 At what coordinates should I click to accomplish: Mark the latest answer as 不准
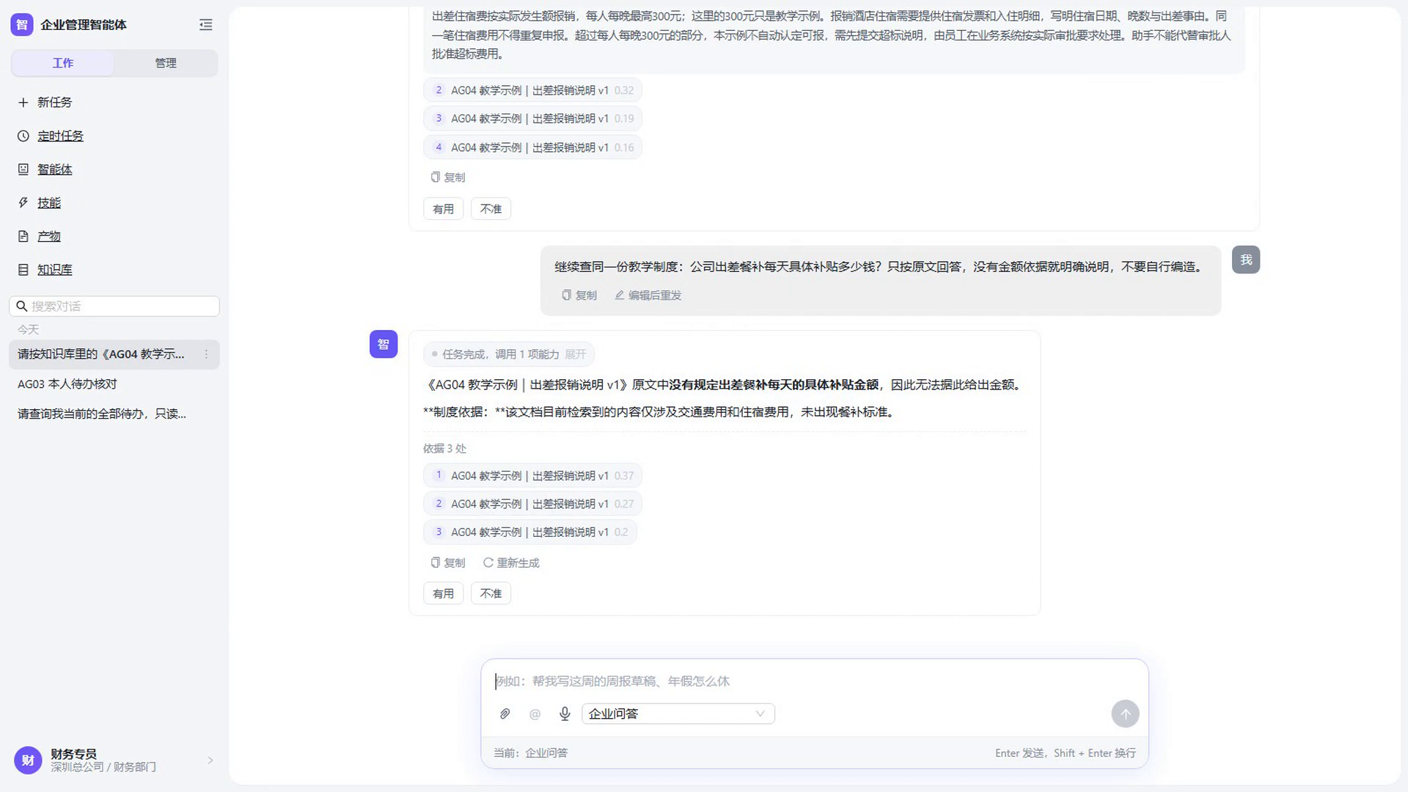(x=491, y=594)
